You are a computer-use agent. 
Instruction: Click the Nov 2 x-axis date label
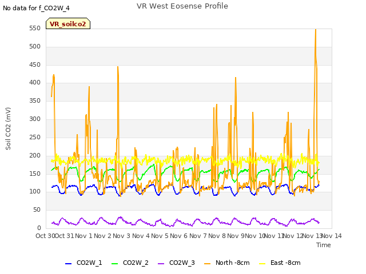point(102,236)
